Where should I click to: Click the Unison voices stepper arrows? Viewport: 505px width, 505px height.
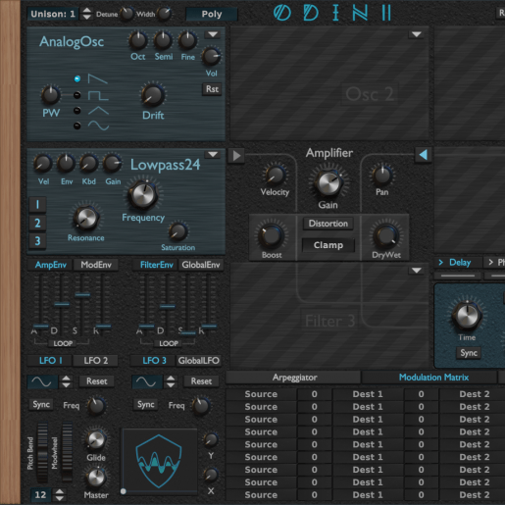pyautogui.click(x=86, y=14)
